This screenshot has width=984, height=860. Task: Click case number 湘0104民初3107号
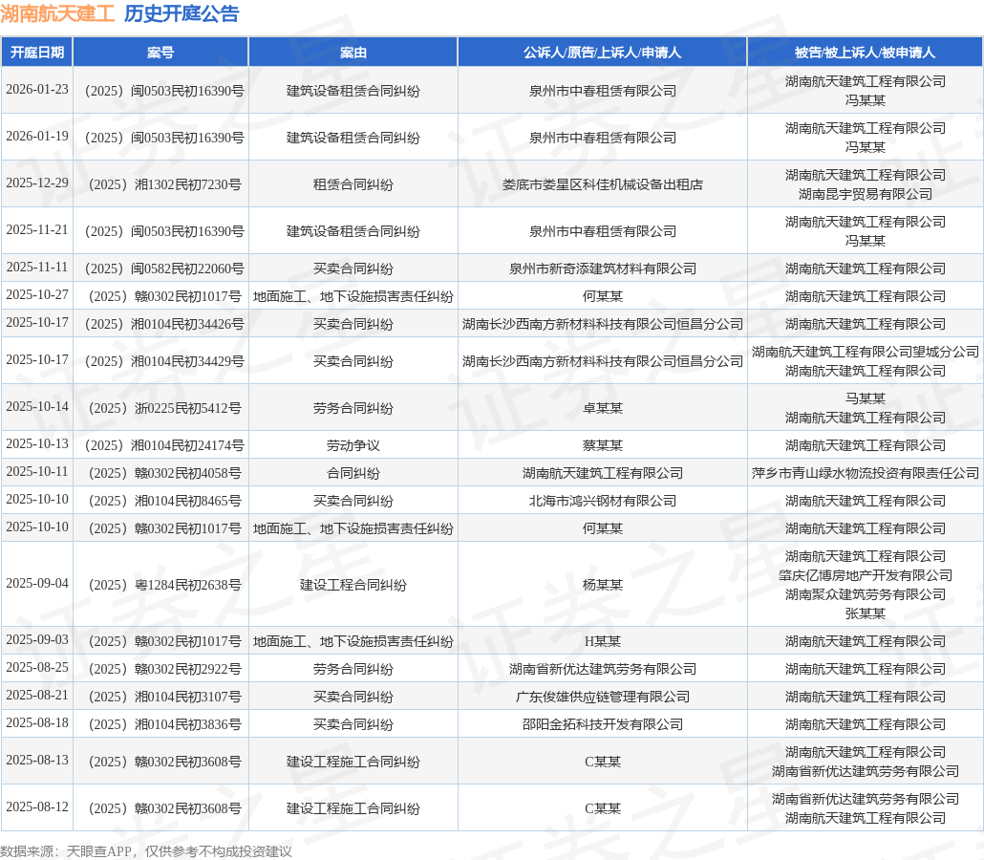(x=164, y=697)
